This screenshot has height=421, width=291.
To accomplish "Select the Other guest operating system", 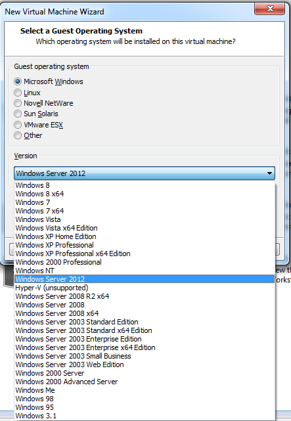I will pyautogui.click(x=18, y=135).
